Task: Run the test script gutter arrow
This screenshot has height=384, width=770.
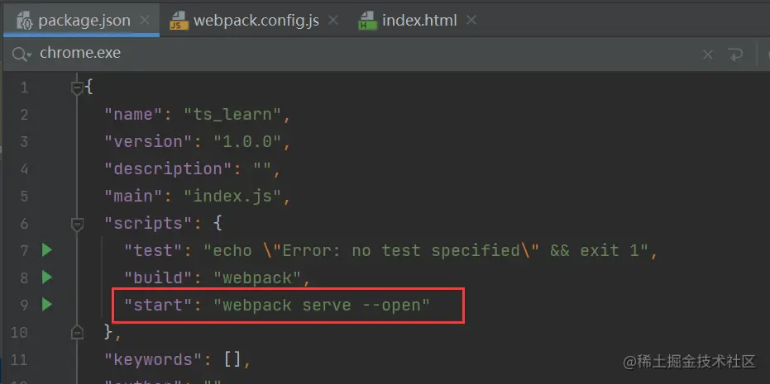Action: [x=46, y=250]
